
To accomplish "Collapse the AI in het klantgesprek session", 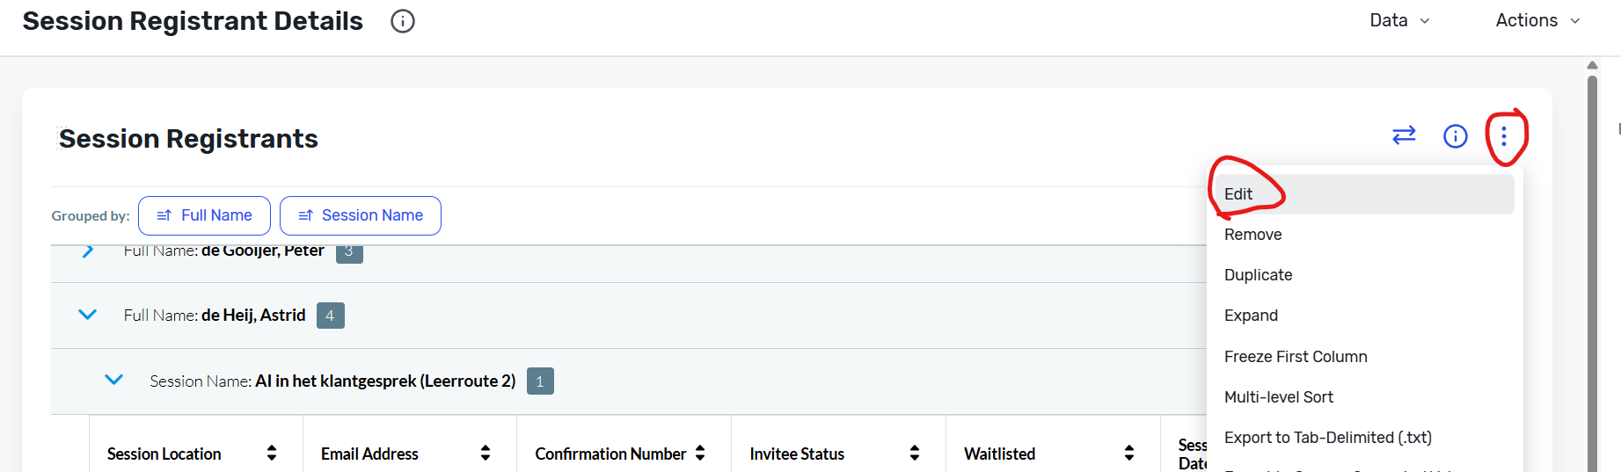I will [113, 380].
